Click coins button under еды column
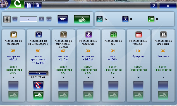The width and height of the screenshot is (177, 106). 113,95
